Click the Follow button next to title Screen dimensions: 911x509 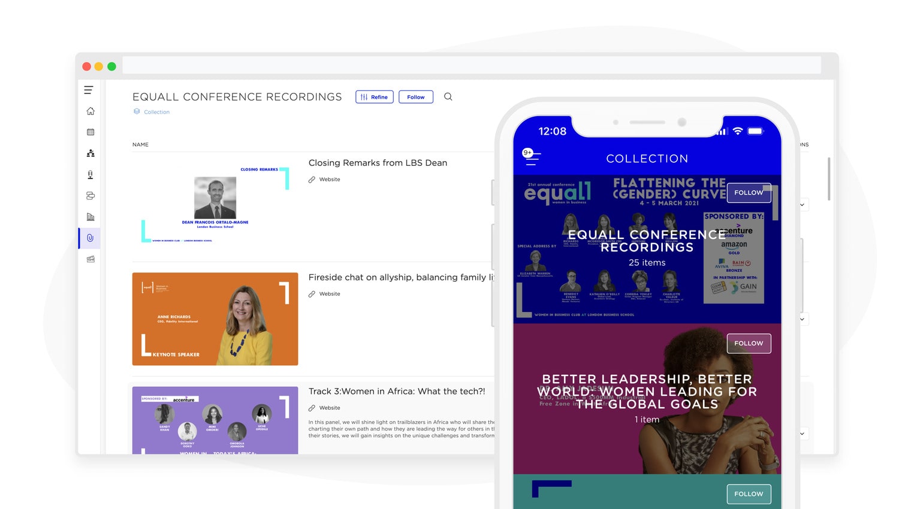click(416, 97)
